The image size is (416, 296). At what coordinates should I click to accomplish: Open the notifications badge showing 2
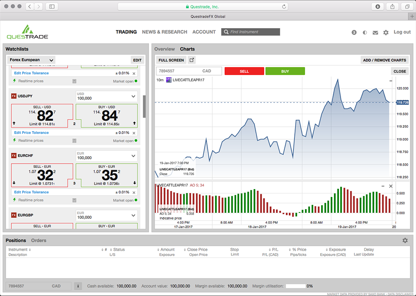click(x=354, y=32)
